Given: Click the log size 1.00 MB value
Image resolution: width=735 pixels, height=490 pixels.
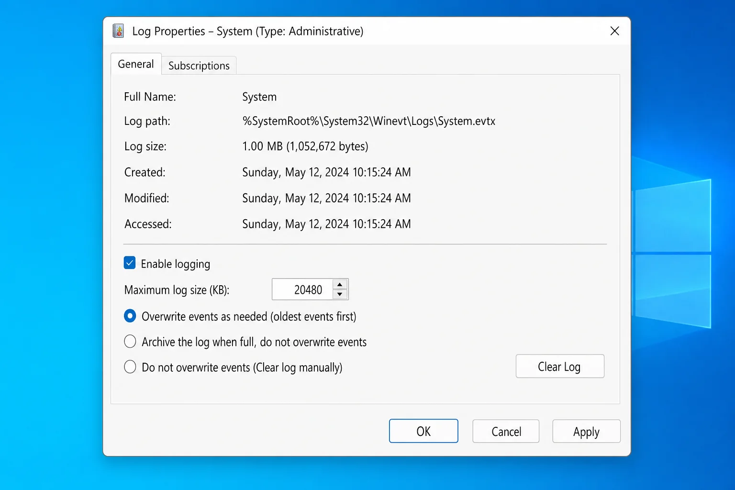Looking at the screenshot, I should [x=305, y=146].
